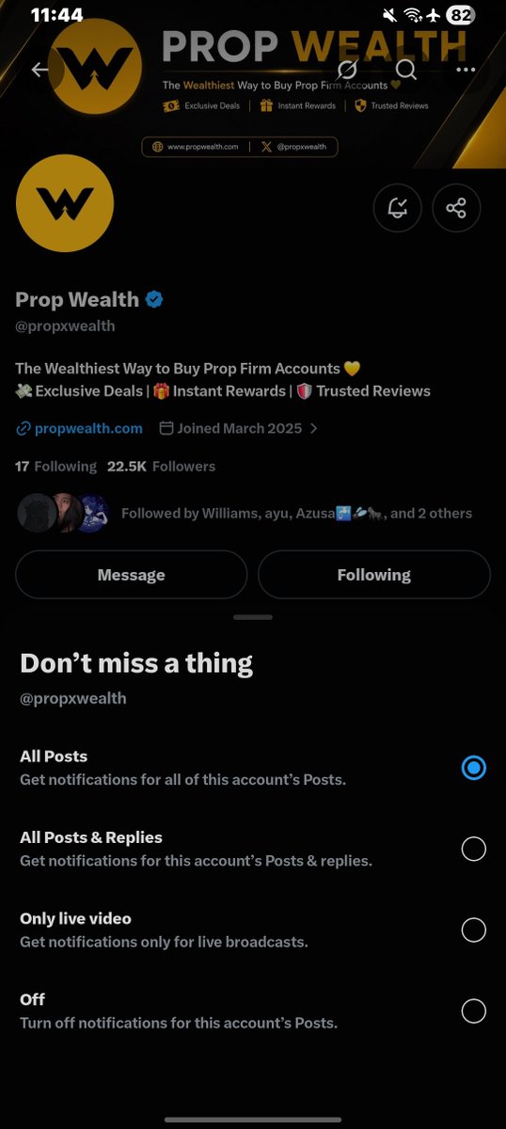Tap the blue verified badge
Screen dimensions: 506x1129
coord(155,300)
